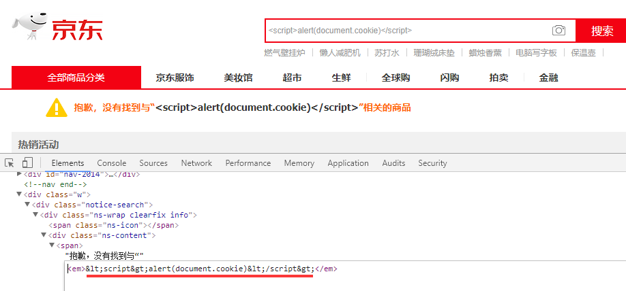Expand the div id nav-2014 node
This screenshot has width=626, height=291.
[x=19, y=174]
